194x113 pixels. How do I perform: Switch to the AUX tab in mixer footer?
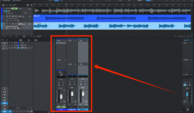point(28,111)
